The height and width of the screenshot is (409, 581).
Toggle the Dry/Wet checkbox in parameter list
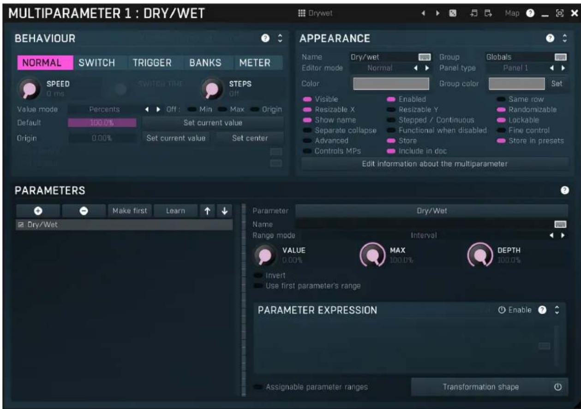(20, 225)
